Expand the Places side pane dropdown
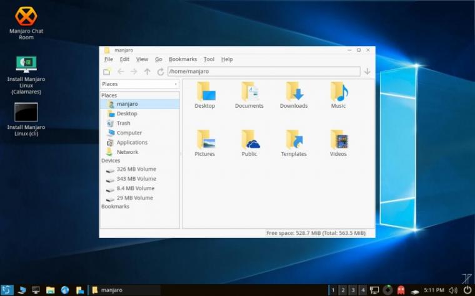Image resolution: width=475 pixels, height=296 pixels. coord(139,84)
